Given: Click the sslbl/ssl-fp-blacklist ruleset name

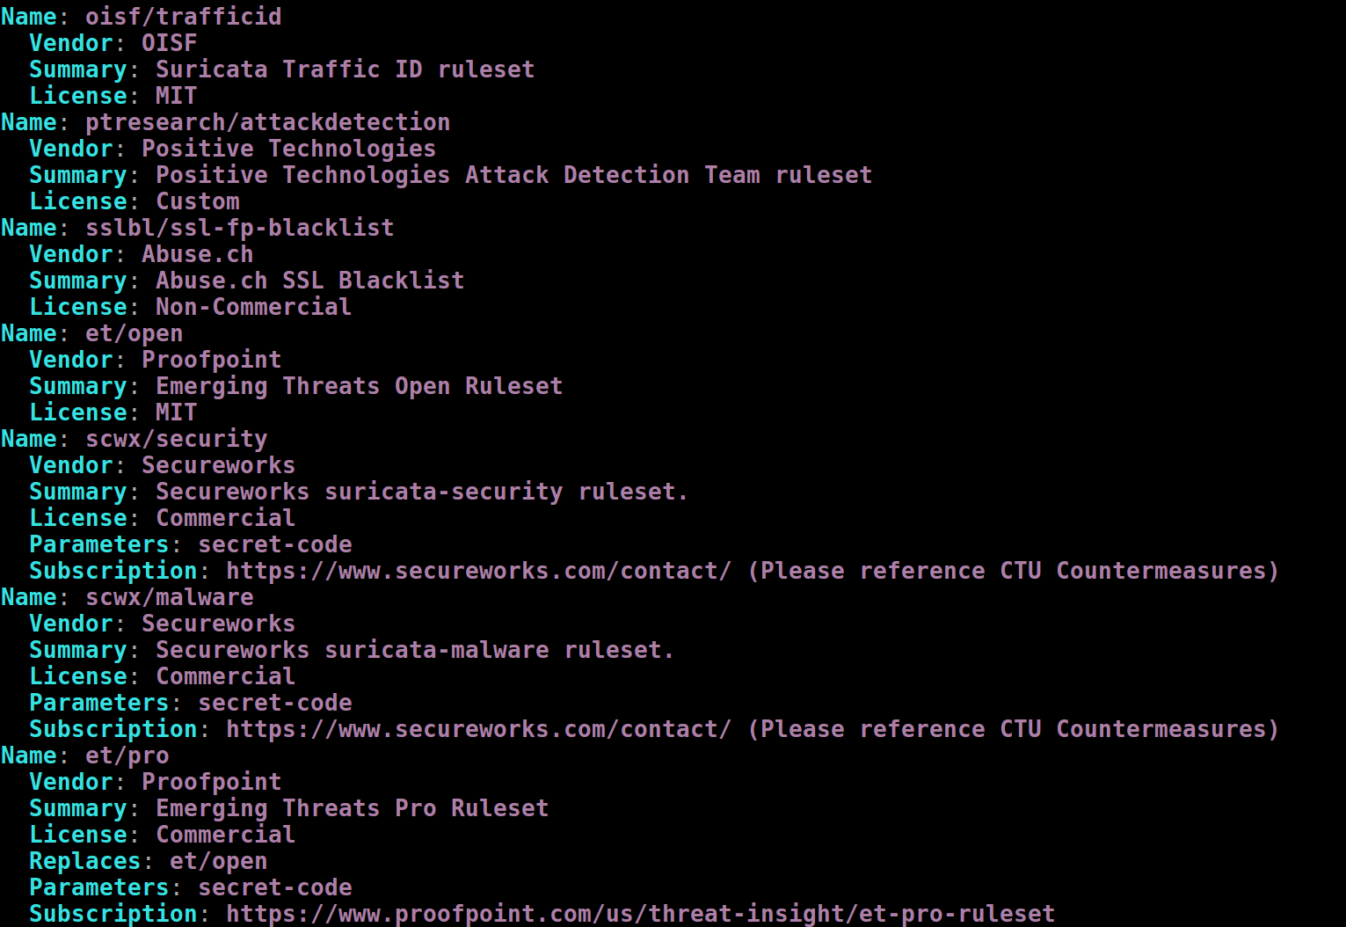Looking at the screenshot, I should (239, 228).
